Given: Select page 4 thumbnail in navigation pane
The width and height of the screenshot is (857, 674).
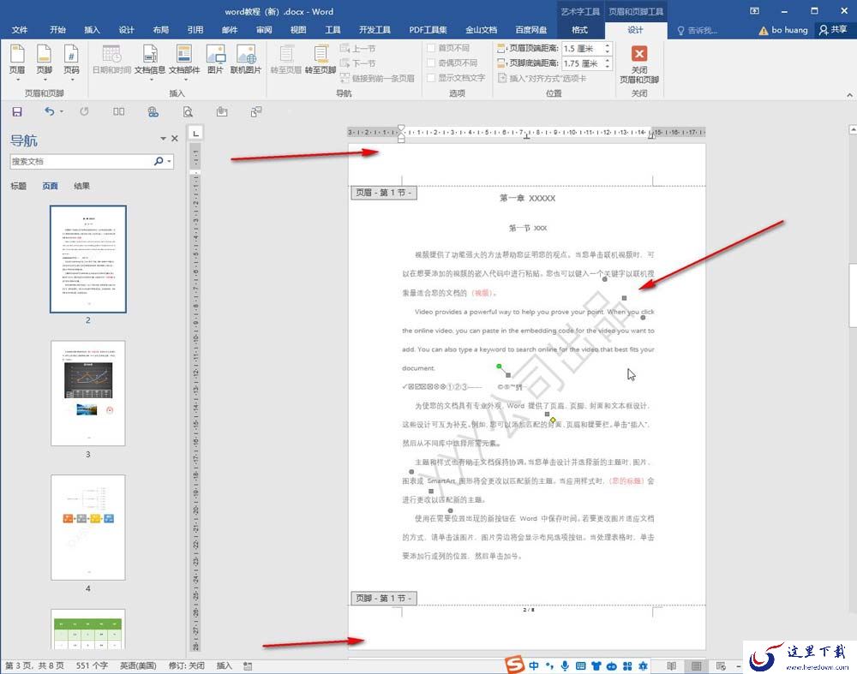Looking at the screenshot, I should pos(88,528).
